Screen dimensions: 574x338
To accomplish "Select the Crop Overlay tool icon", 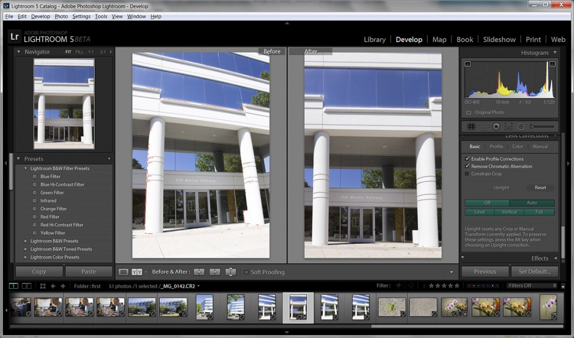I will pyautogui.click(x=471, y=126).
